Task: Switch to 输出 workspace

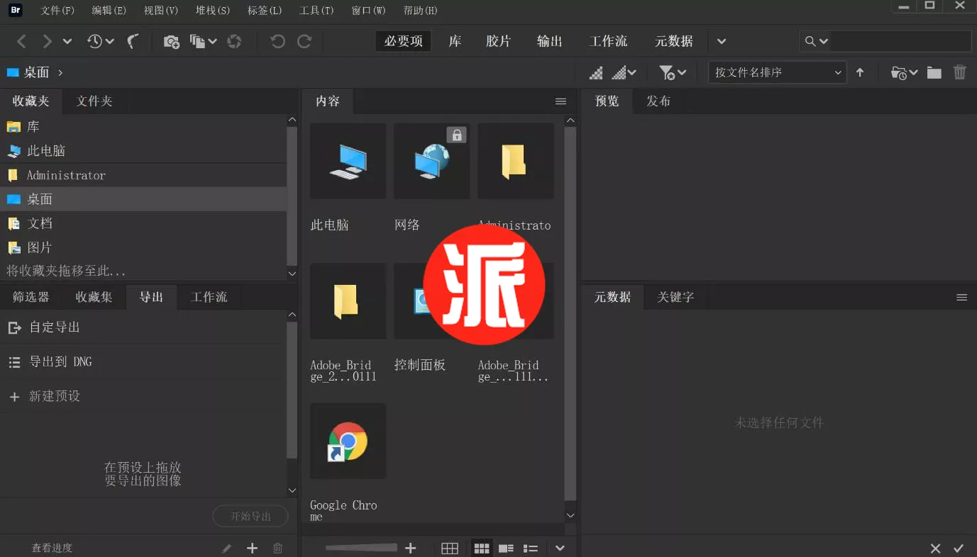Action: pos(549,42)
